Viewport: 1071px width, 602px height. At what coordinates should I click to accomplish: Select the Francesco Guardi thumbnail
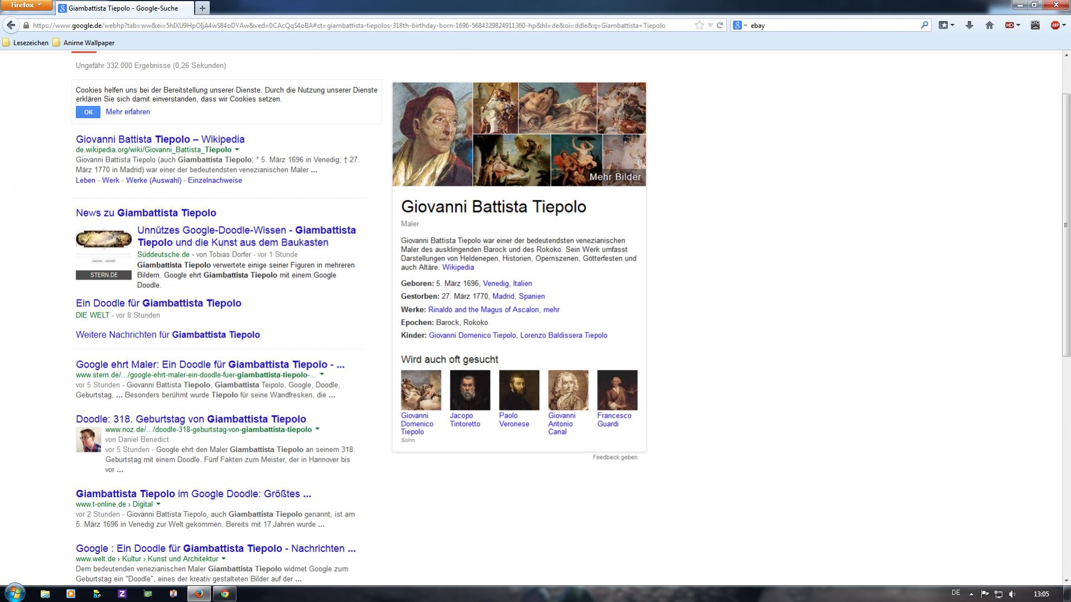coord(617,390)
